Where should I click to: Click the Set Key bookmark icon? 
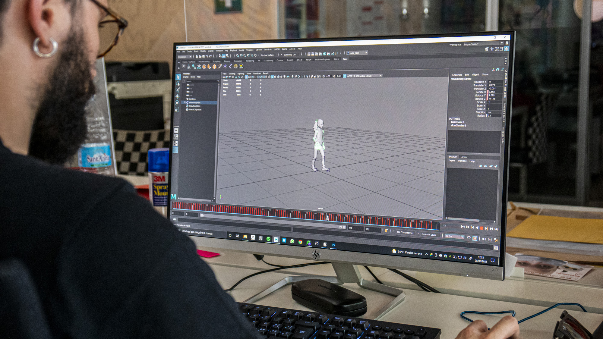386,231
